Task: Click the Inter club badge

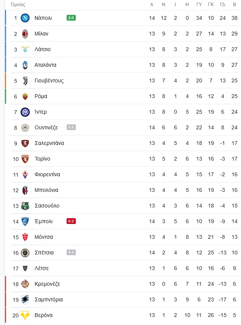Action: click(25, 112)
